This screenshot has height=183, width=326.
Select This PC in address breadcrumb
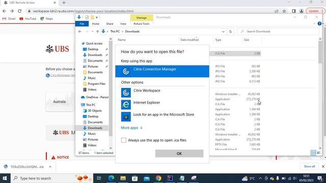pyautogui.click(x=115, y=32)
